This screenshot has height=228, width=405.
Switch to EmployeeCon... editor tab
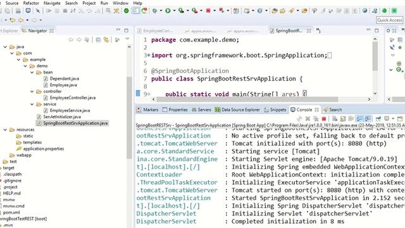[155, 31]
